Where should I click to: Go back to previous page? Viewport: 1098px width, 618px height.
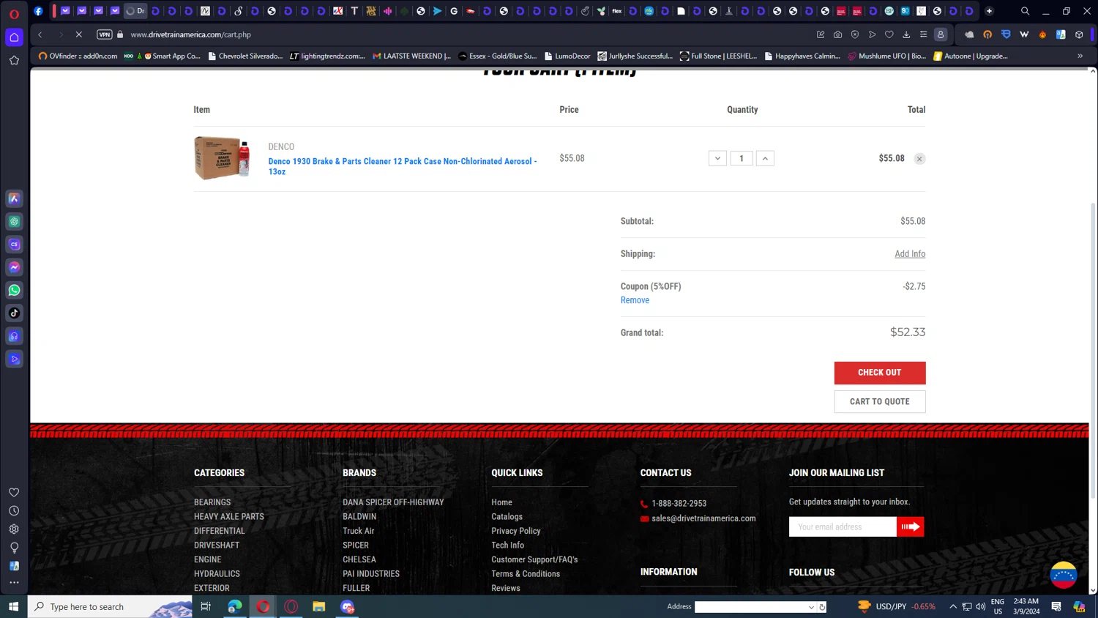pyautogui.click(x=40, y=34)
